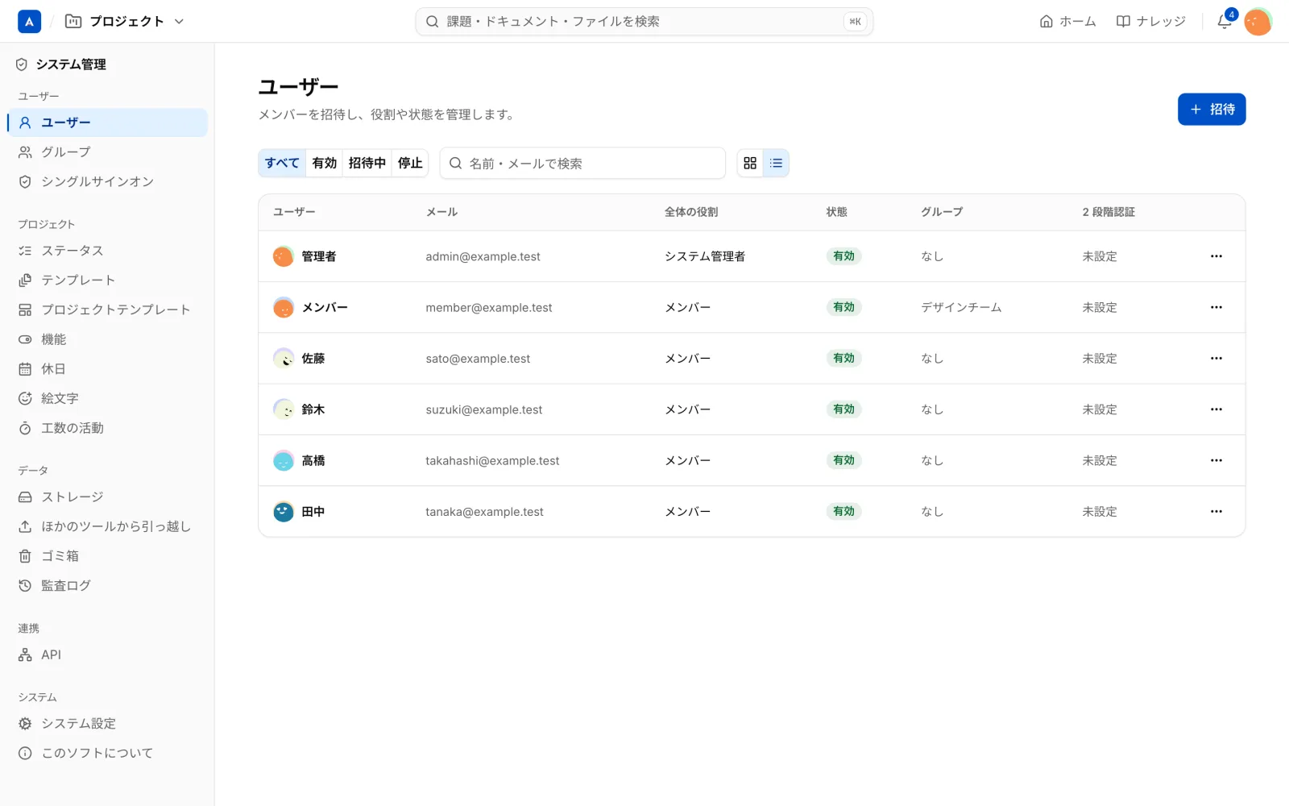
Task: Open more actions for 高橋 row
Action: tap(1216, 460)
